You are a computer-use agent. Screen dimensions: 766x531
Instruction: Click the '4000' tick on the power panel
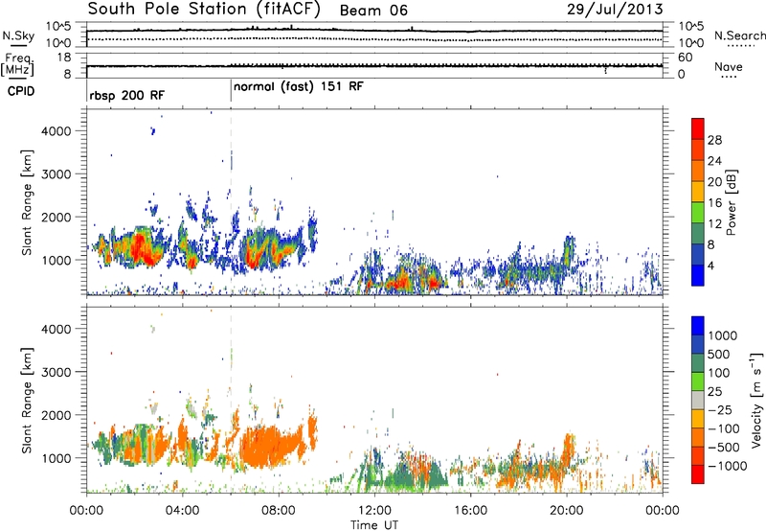point(56,130)
